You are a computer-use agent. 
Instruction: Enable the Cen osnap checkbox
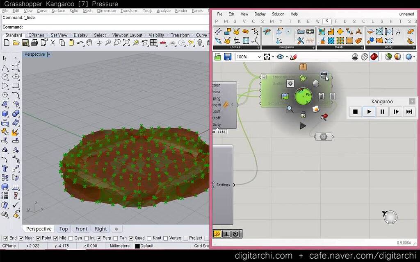click(x=71, y=238)
